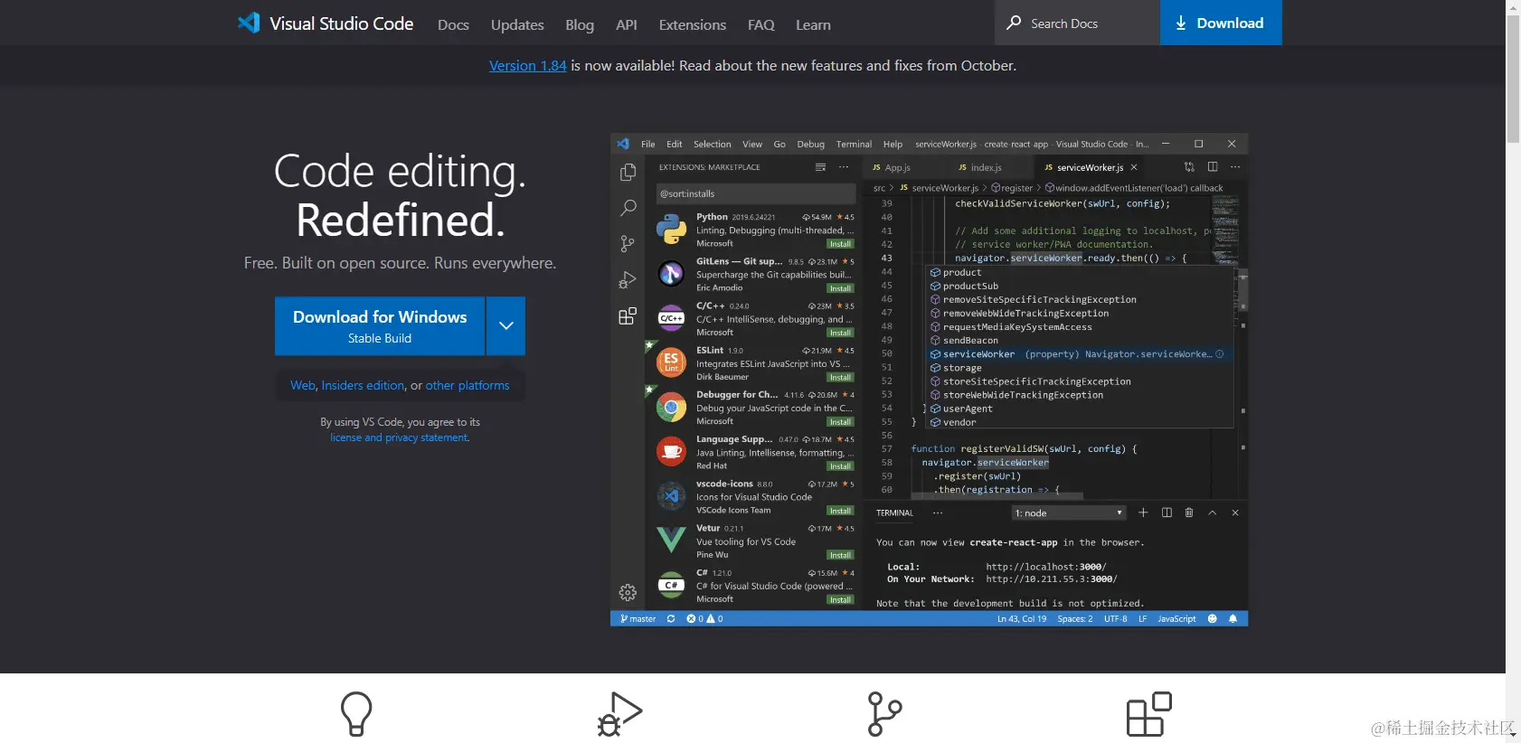Click the master branch in status bar
Viewport: 1521px width, 743px height.
[x=638, y=619]
